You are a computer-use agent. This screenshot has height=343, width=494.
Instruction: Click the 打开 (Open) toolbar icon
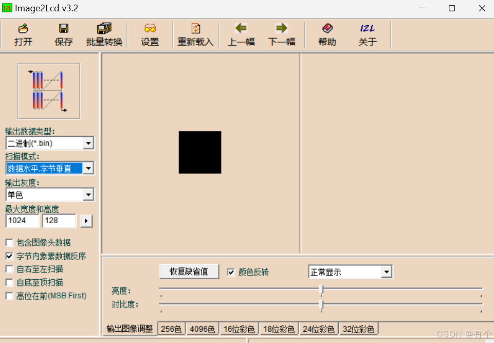23,34
